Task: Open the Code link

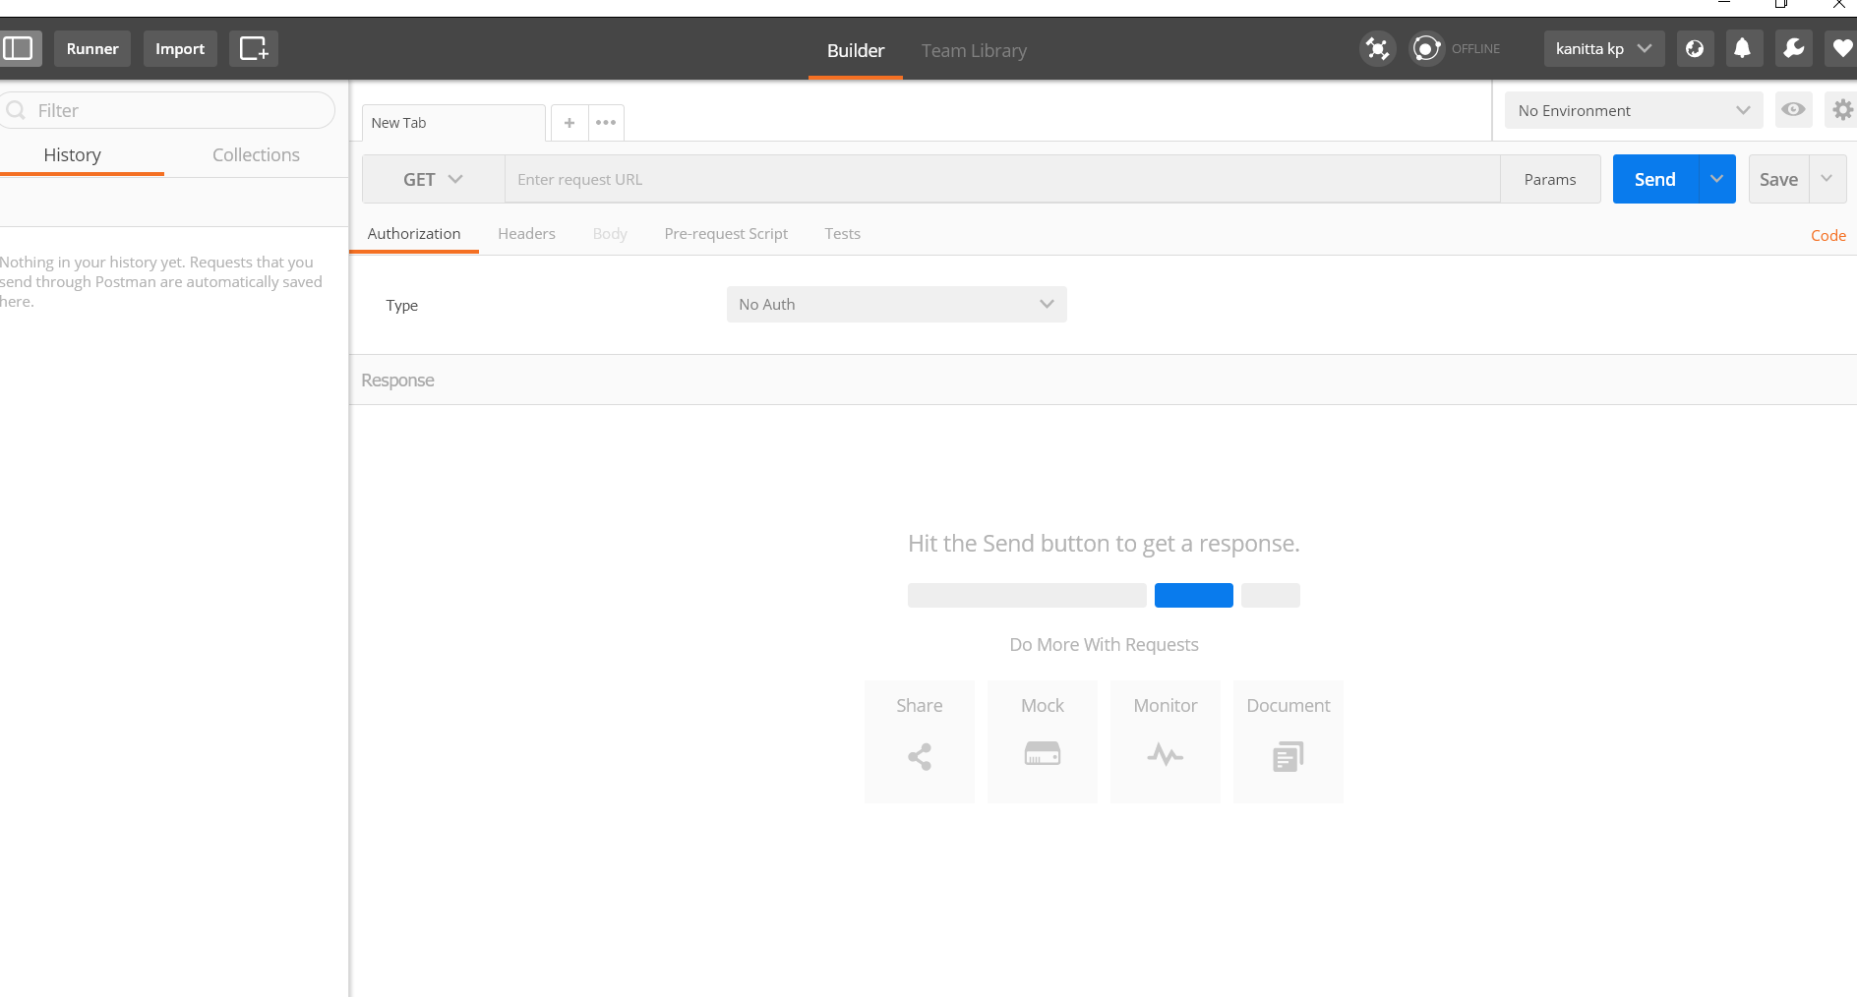Action: tap(1828, 235)
